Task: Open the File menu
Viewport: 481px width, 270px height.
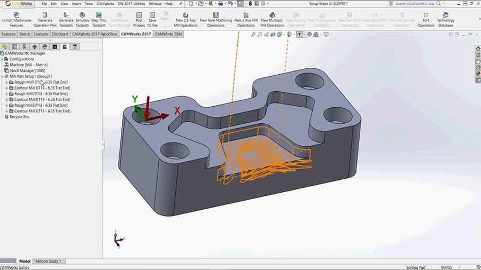Action: 44,4
